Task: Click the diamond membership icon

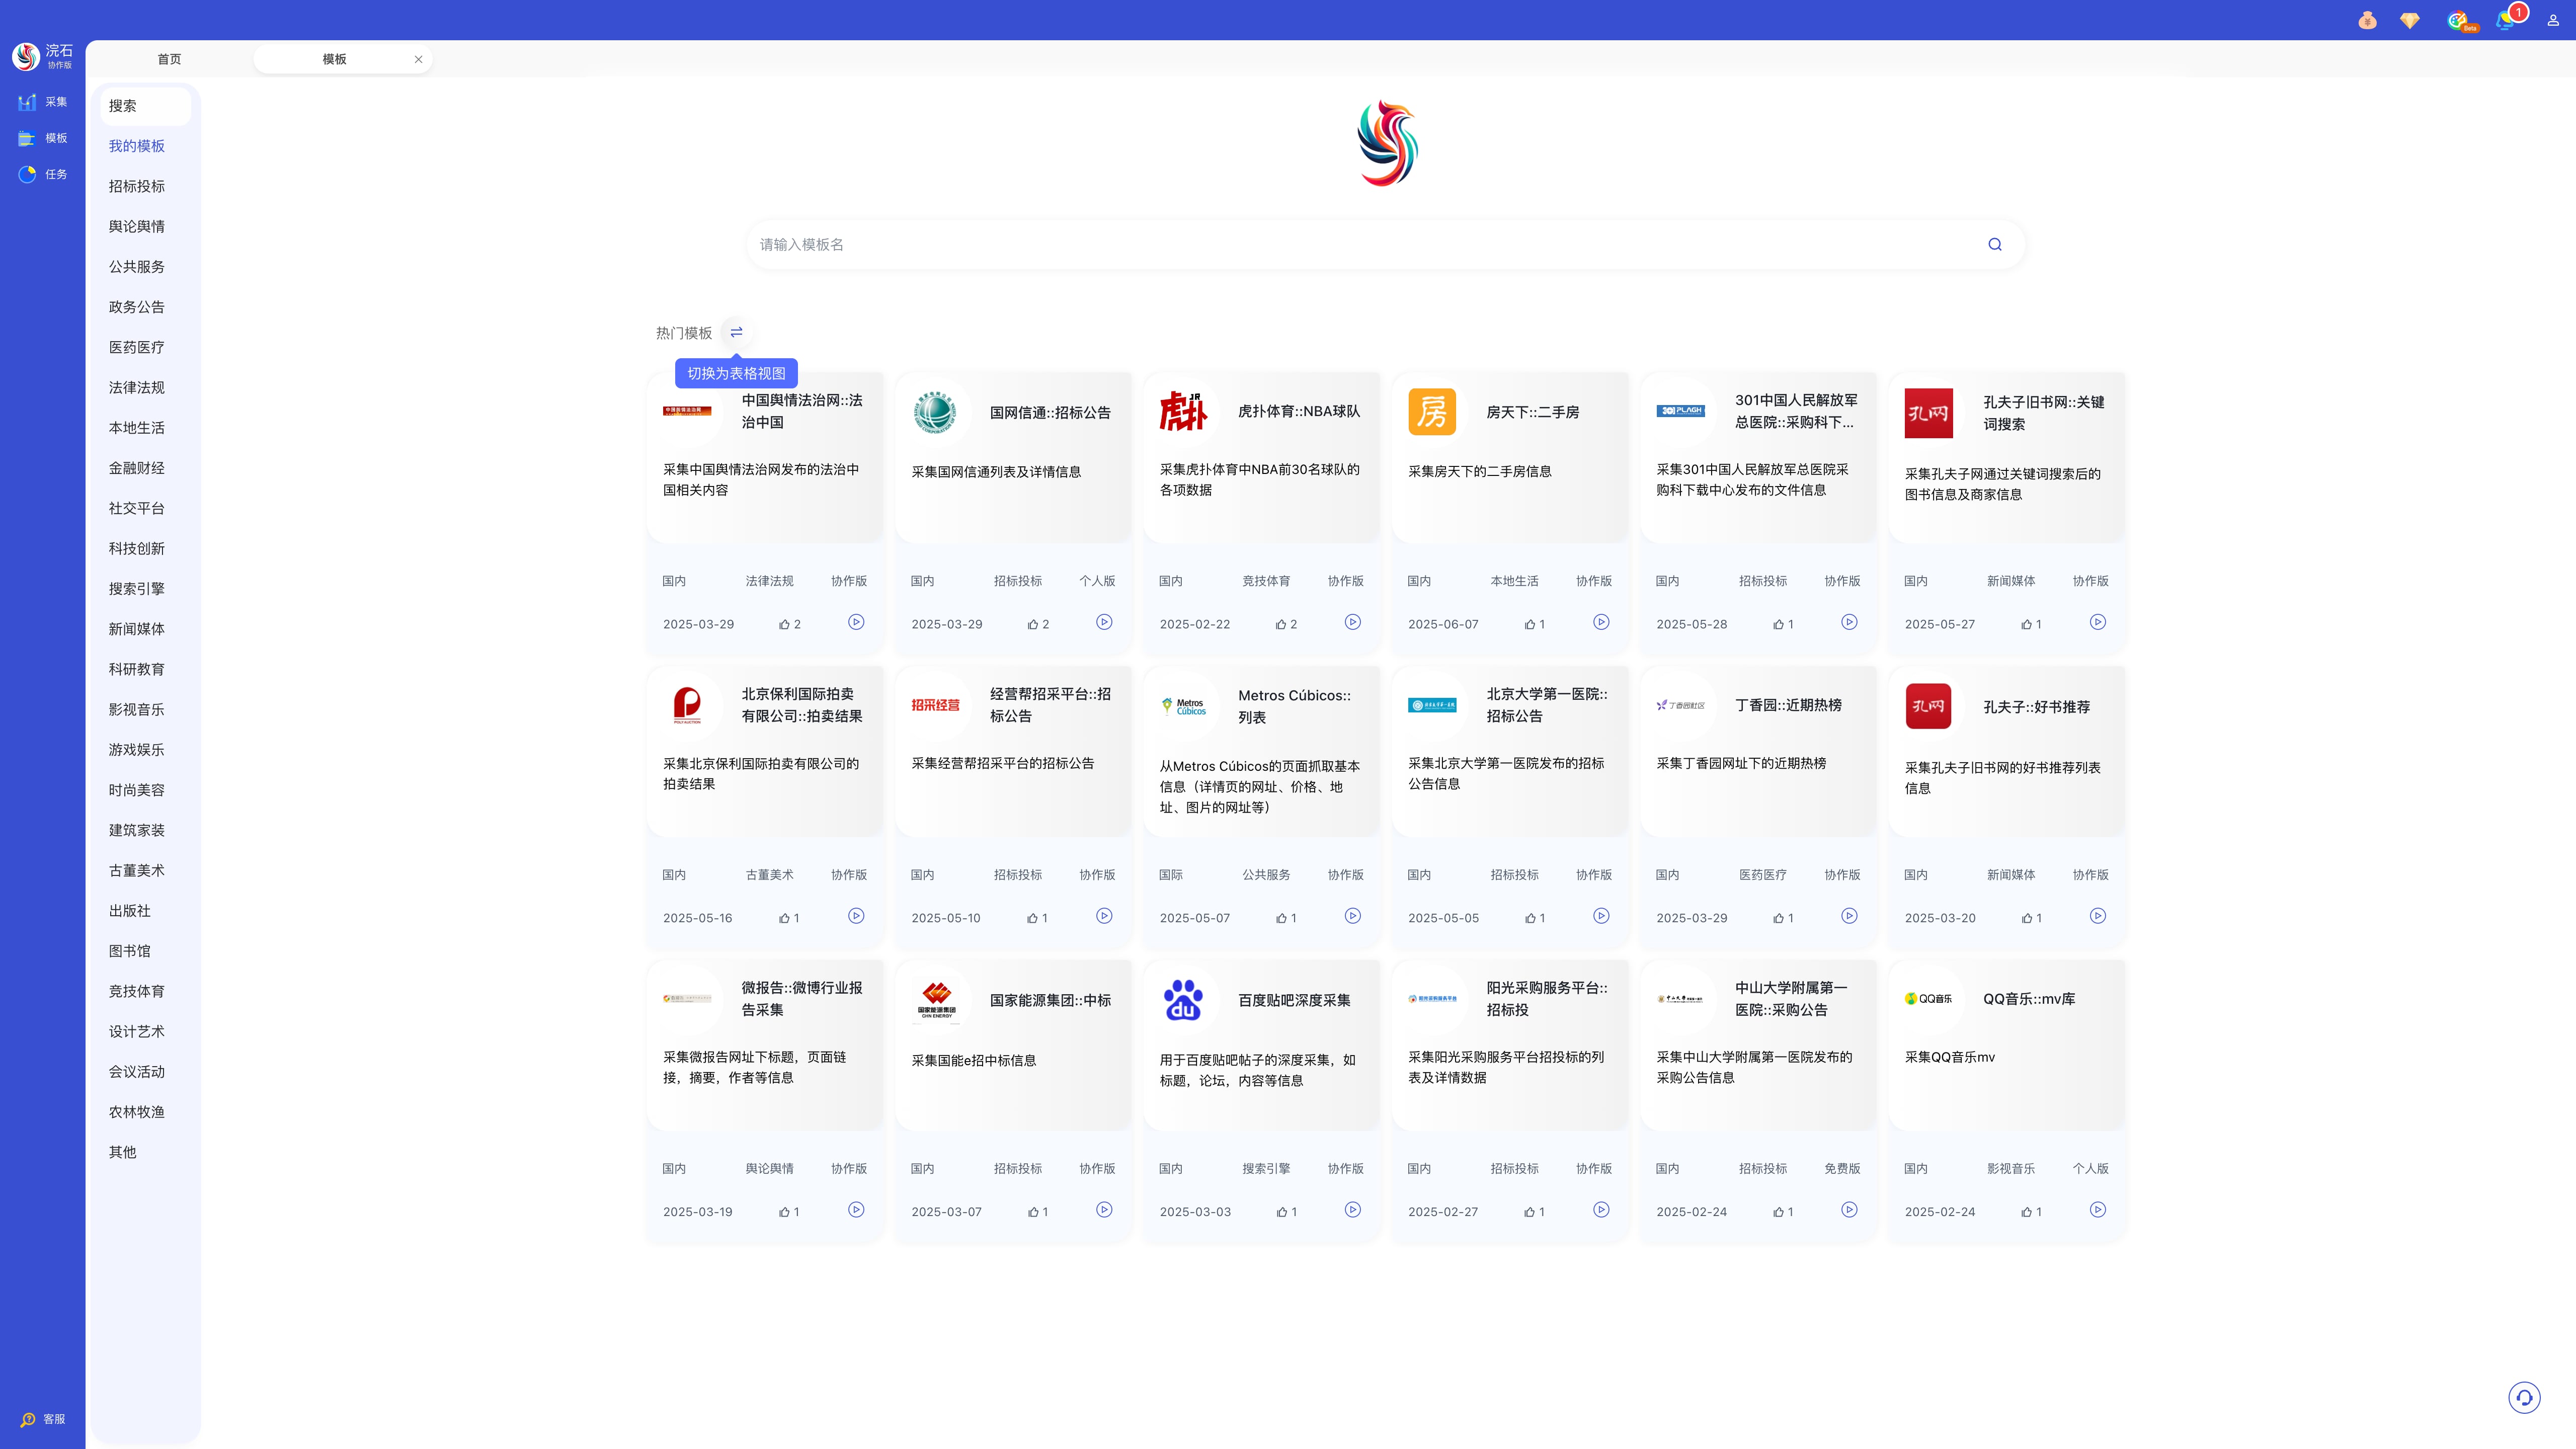Action: (x=2409, y=21)
